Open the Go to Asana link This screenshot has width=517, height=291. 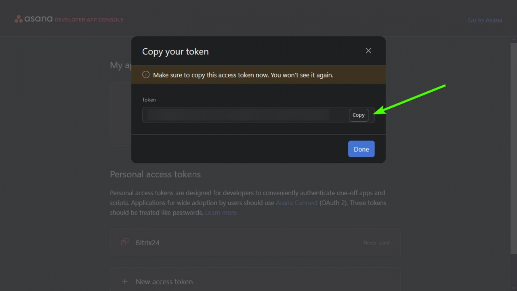click(485, 20)
